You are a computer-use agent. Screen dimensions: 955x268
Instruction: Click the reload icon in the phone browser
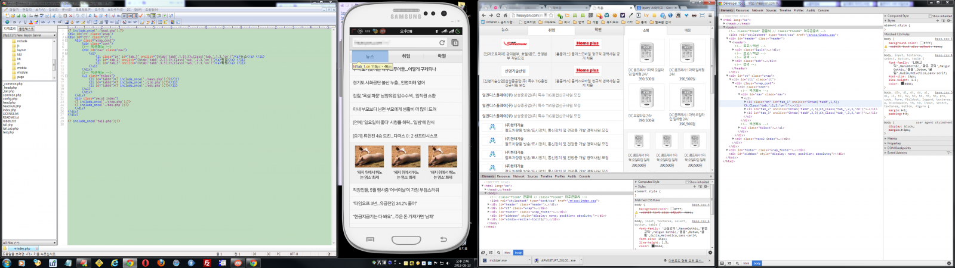click(x=442, y=43)
